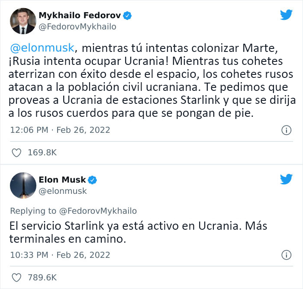Click the 789.6K likes count

coord(42,277)
